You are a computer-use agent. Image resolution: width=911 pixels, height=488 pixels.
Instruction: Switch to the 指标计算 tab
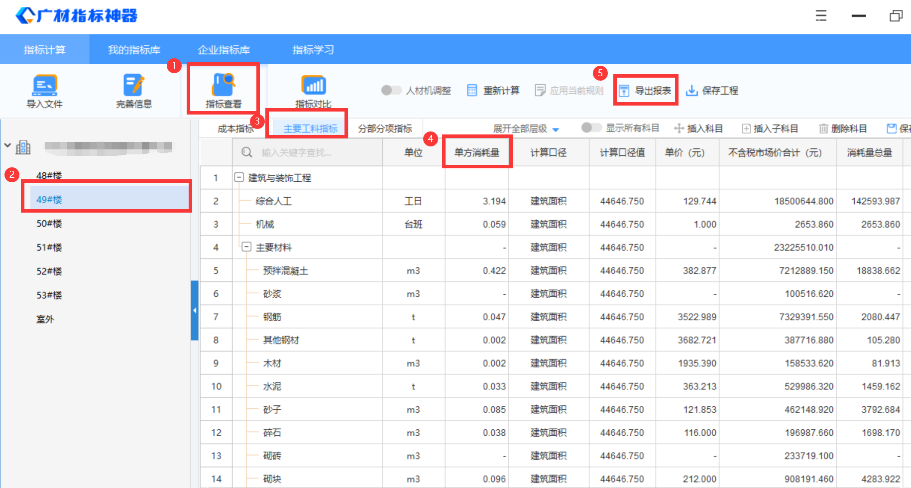[x=44, y=50]
